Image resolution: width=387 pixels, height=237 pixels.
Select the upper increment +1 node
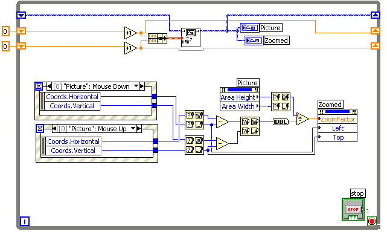tap(130, 33)
